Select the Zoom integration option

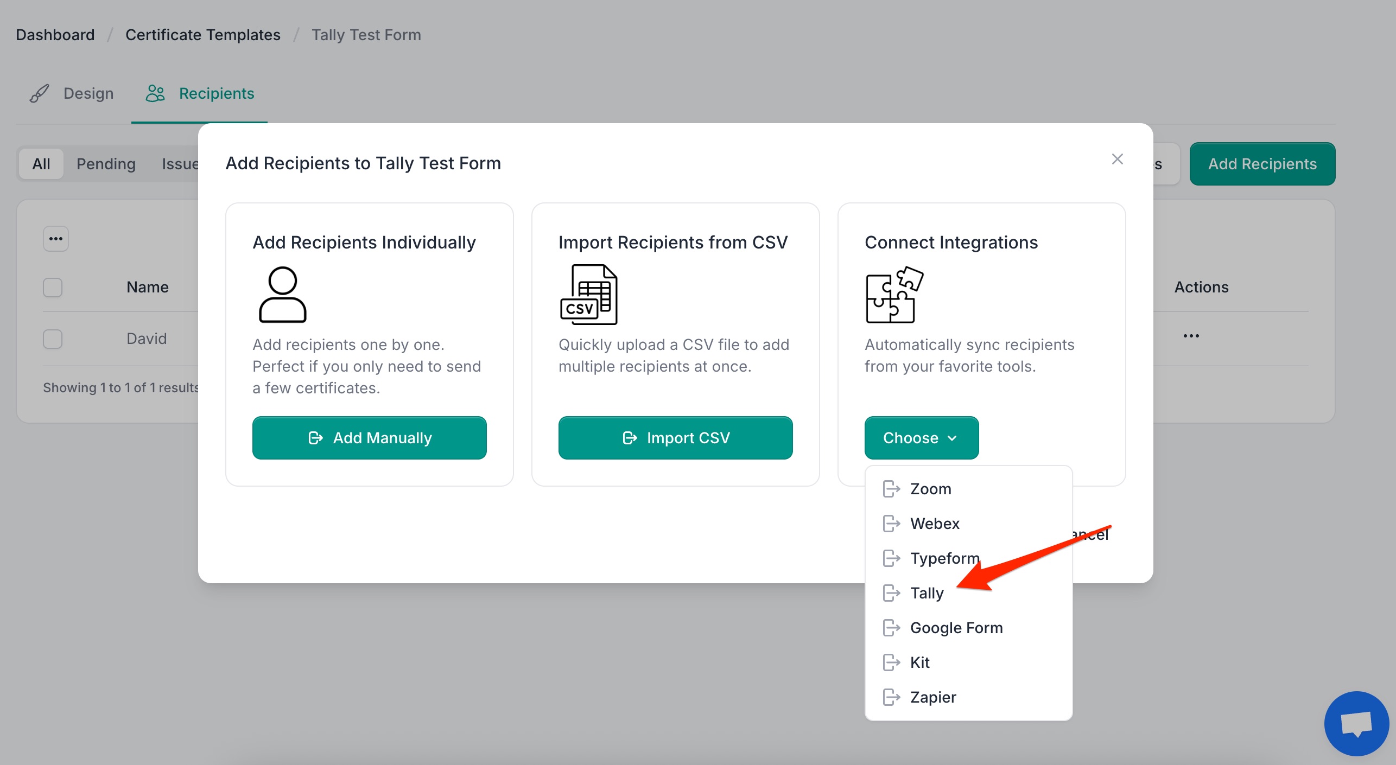point(930,489)
